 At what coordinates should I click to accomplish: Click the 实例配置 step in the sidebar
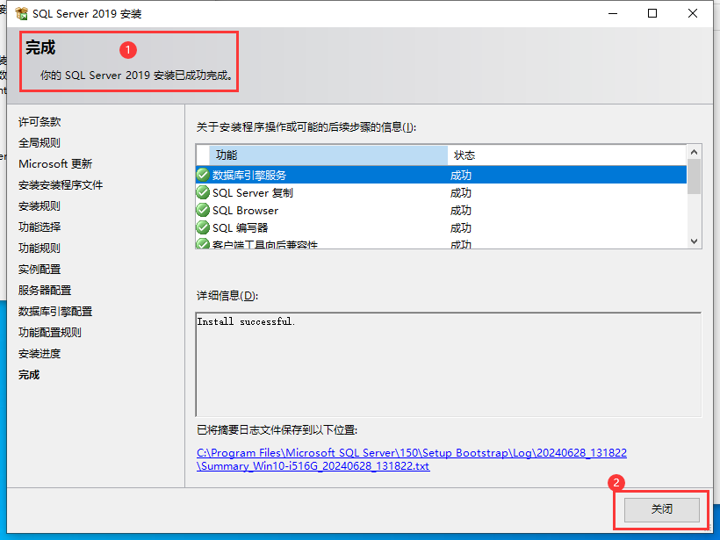tap(40, 269)
